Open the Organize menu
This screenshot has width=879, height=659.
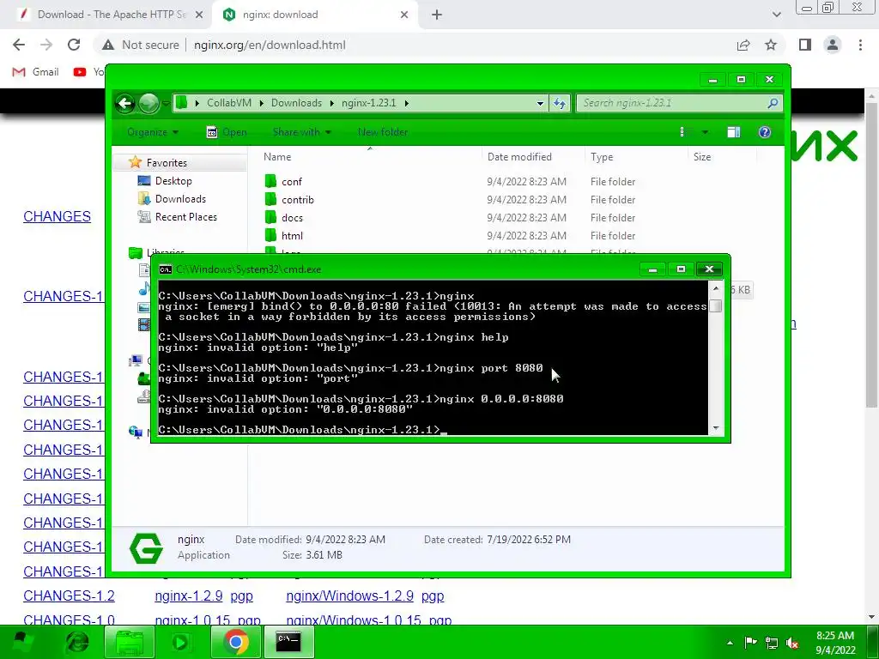153,132
